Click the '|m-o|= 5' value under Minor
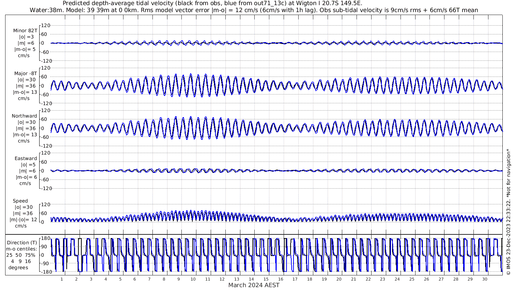The height and width of the screenshot is (293, 513). [25, 49]
